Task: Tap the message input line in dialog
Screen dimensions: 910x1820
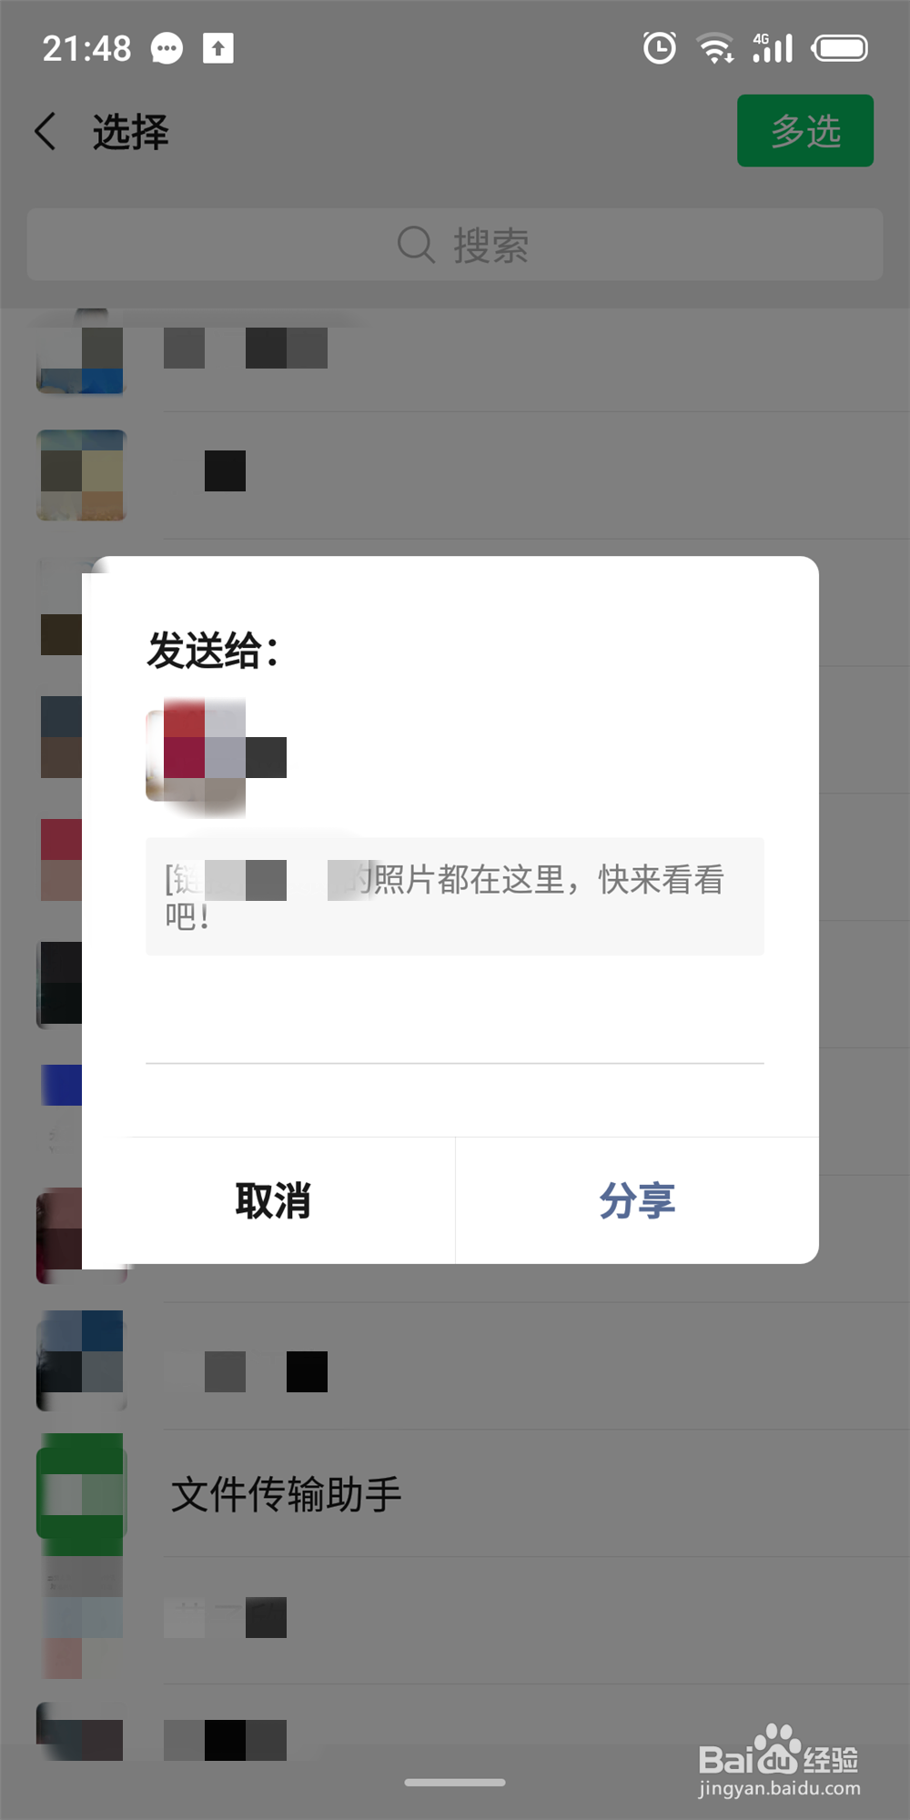Action: pyautogui.click(x=455, y=1028)
